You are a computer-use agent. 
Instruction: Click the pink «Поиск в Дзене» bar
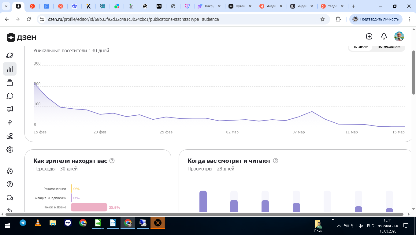(x=89, y=207)
